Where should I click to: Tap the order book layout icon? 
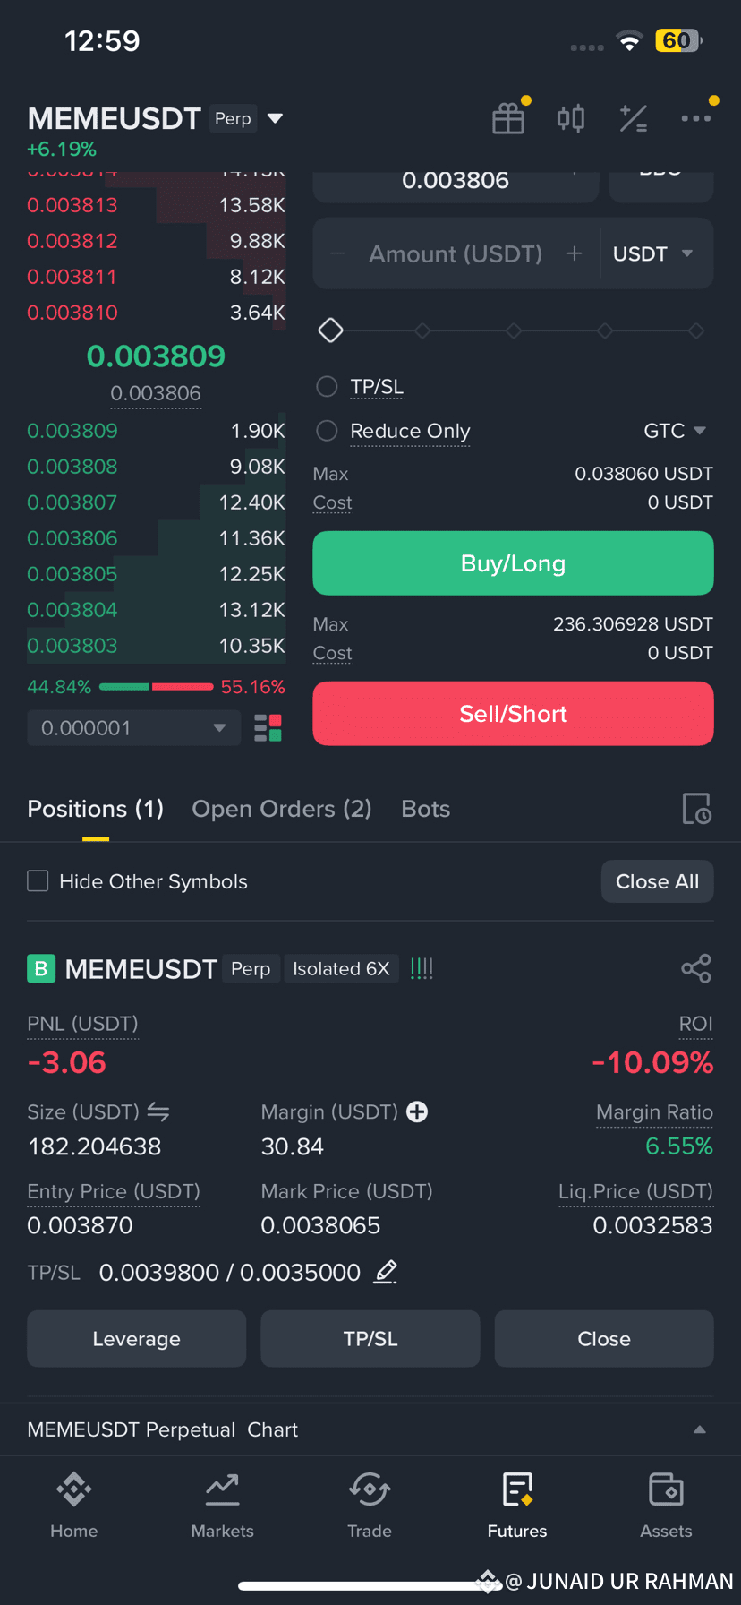(268, 728)
